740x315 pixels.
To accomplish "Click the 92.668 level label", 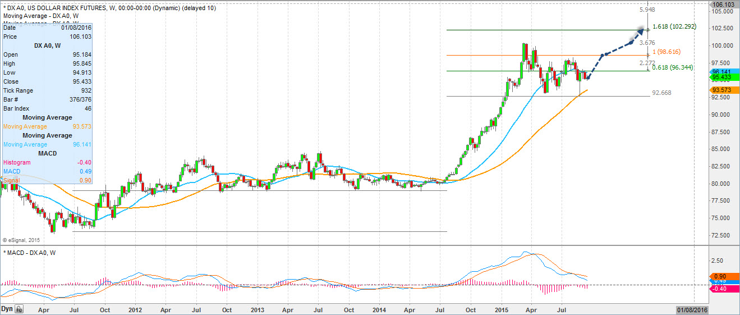I will pyautogui.click(x=661, y=93).
